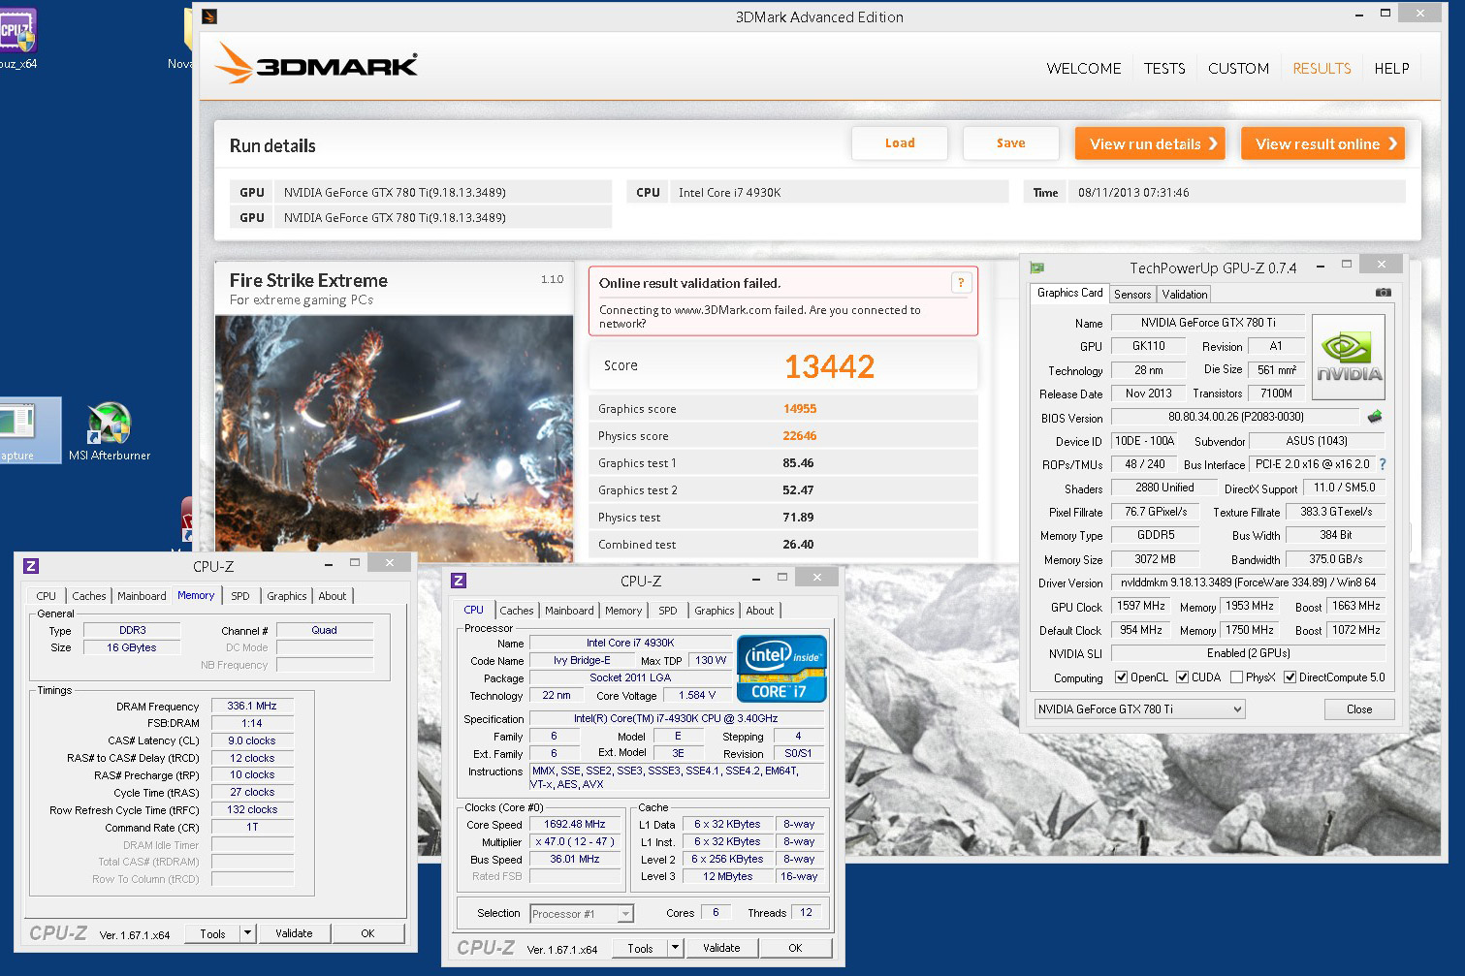Click the Core Speed value 1692.48 MHz
The width and height of the screenshot is (1465, 976).
coord(574,824)
